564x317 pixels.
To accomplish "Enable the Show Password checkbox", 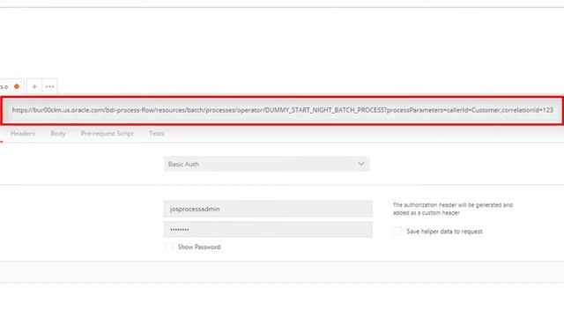I will 169,247.
